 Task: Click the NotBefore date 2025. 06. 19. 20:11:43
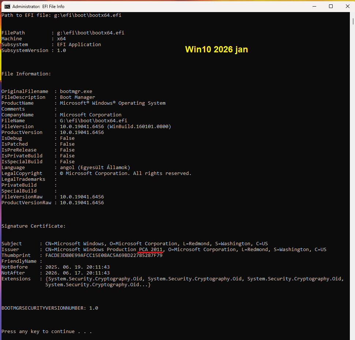(78, 267)
